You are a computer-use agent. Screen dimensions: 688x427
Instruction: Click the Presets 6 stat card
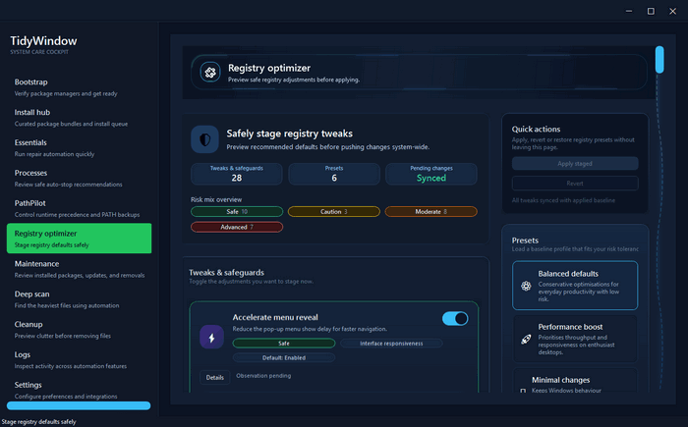tap(334, 174)
